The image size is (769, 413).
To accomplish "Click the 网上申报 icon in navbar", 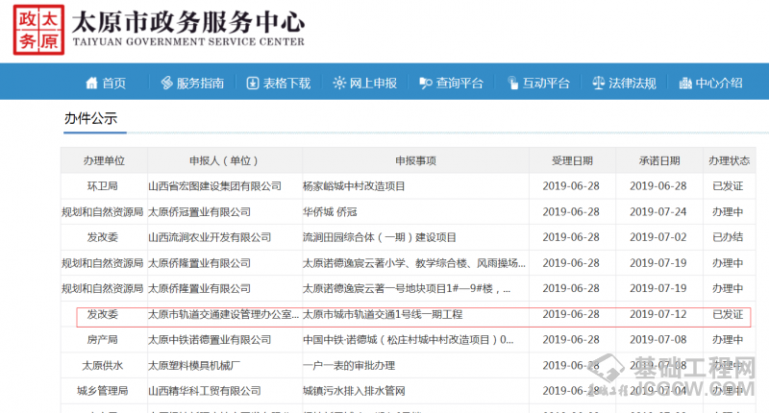I will click(338, 84).
